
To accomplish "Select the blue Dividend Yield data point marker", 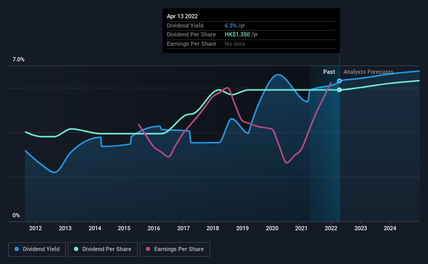I will pos(339,81).
